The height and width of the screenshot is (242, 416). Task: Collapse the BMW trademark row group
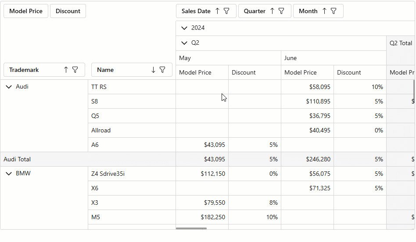point(9,174)
